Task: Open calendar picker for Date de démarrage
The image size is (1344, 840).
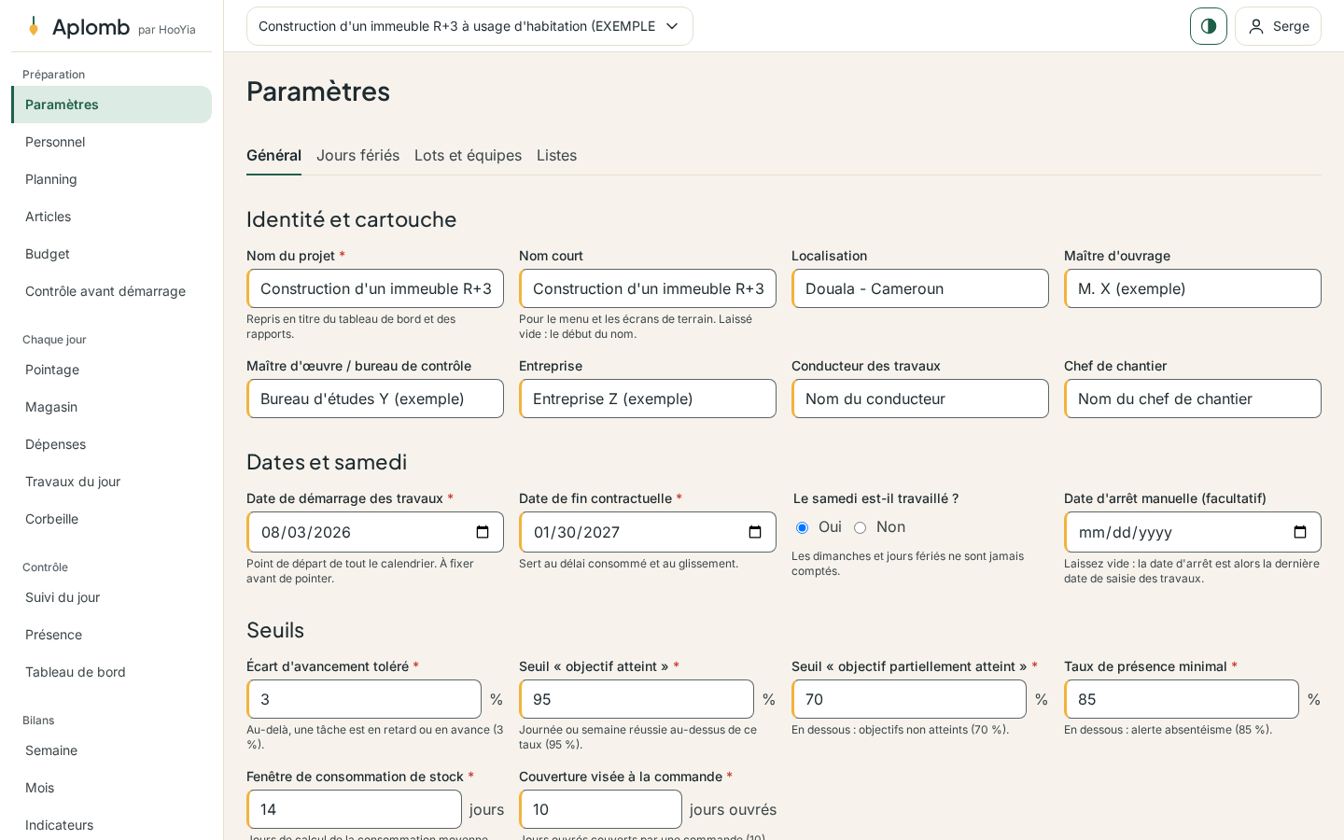Action: [x=483, y=532]
